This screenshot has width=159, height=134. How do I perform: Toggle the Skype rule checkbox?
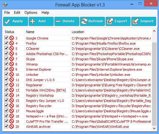pyautogui.click(x=6, y=58)
